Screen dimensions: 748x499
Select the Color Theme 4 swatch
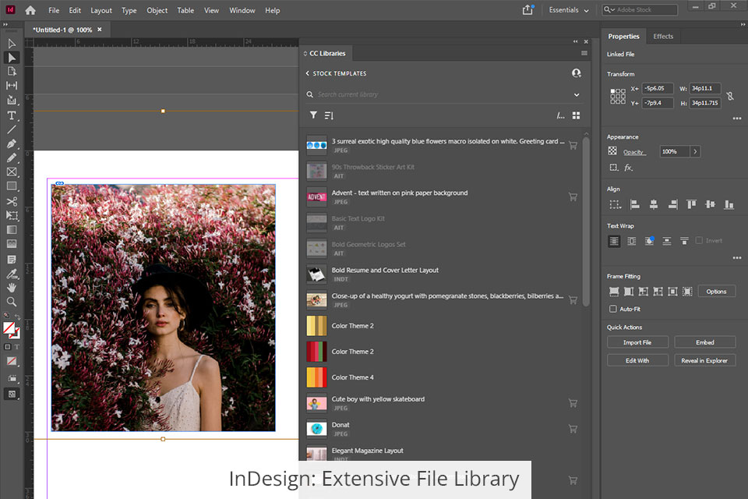(x=316, y=377)
